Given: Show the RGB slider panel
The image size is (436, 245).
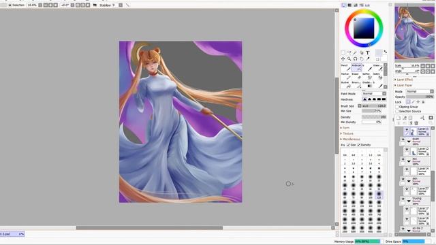Looking at the screenshot, I should pyautogui.click(x=349, y=5).
